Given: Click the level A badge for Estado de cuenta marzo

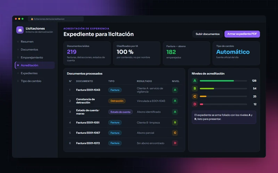Looking at the screenshot, I should tap(175, 112).
